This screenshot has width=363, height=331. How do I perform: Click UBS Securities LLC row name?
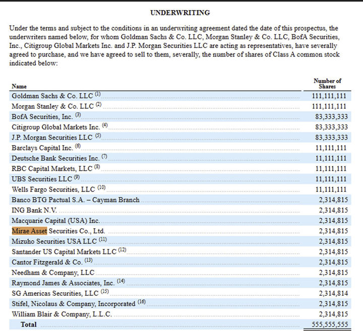[x=42, y=179]
